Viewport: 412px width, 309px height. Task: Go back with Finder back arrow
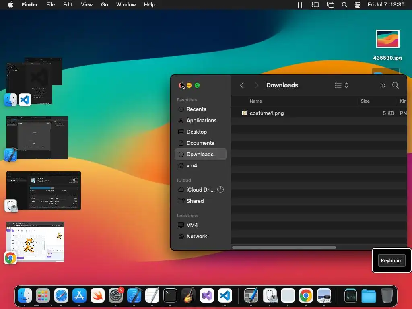[x=242, y=85]
